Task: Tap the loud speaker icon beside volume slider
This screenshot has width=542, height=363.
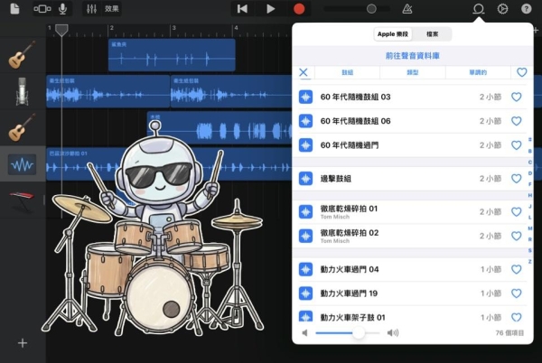Action: (393, 333)
